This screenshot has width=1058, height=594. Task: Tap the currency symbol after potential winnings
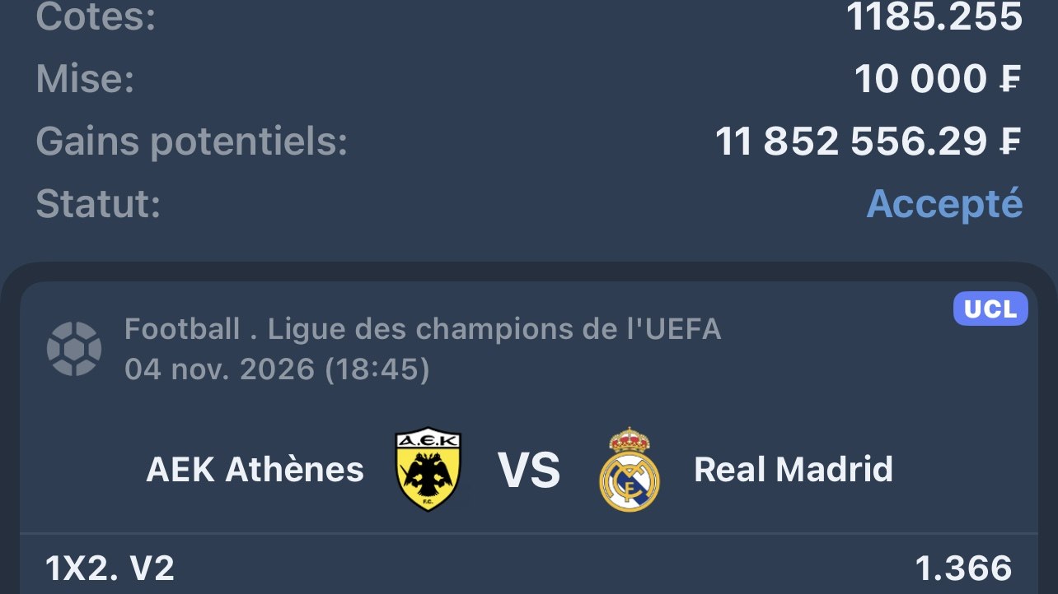pos(1010,142)
